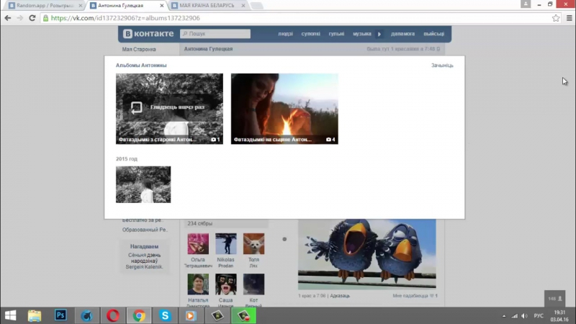The width and height of the screenshot is (576, 324).
Task: Open Photoshop from the taskbar
Action: 60,315
